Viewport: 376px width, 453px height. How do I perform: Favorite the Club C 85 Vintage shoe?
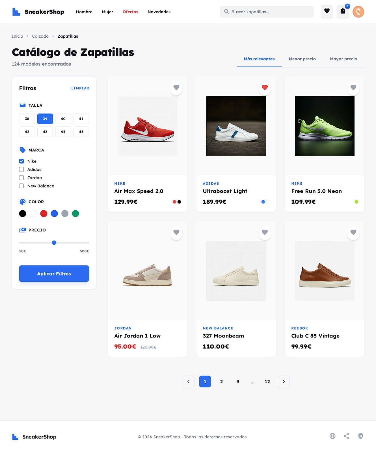pos(353,232)
